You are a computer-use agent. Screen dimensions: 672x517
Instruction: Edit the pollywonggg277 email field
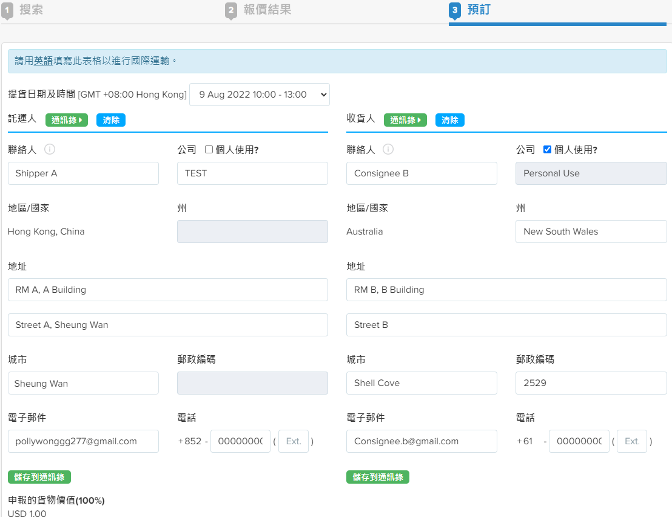click(x=83, y=442)
